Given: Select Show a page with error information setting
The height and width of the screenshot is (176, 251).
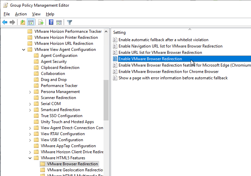Looking at the screenshot, I should [x=173, y=78].
